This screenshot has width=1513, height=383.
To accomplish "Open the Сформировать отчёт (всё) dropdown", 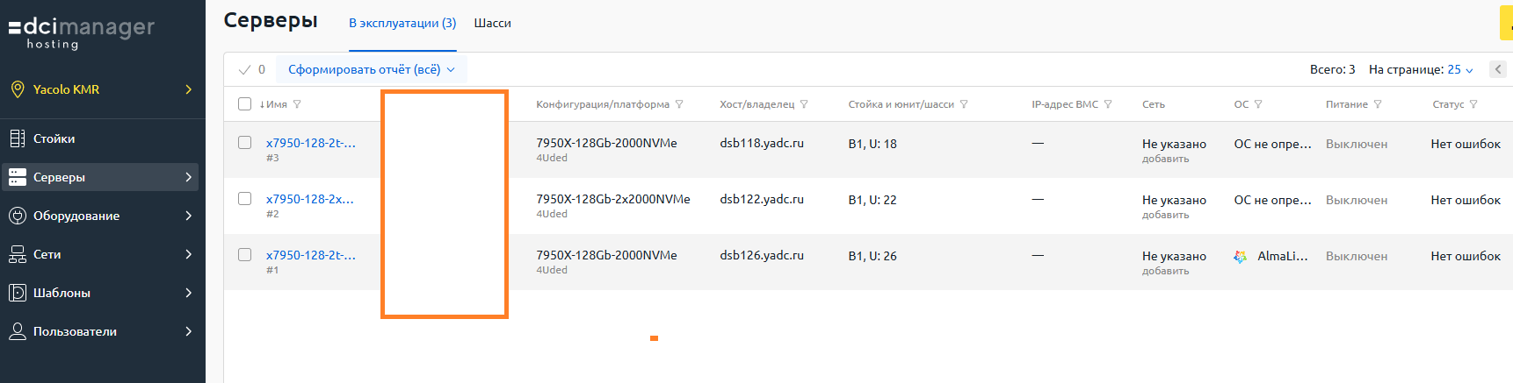I will pos(372,69).
